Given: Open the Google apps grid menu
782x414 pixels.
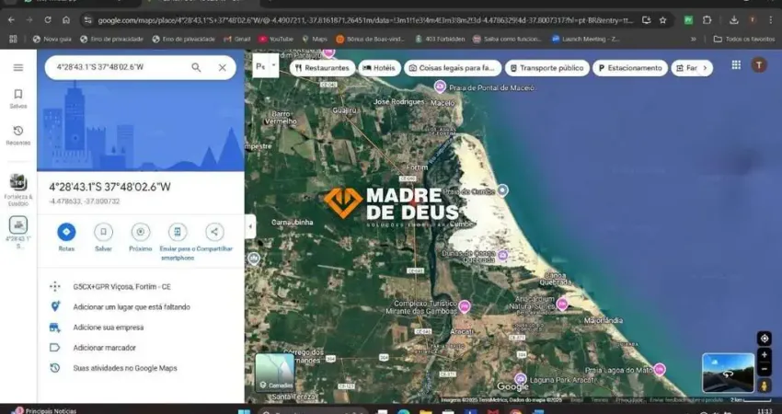Looking at the screenshot, I should coord(736,64).
